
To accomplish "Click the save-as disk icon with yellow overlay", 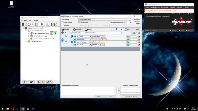I will [56, 24].
